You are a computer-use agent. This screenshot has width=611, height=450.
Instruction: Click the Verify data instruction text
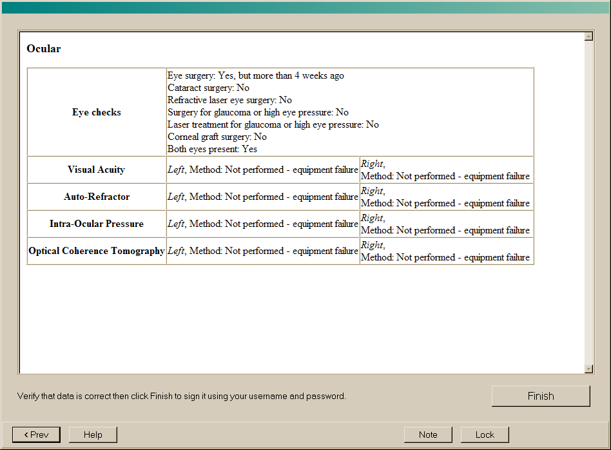[182, 396]
